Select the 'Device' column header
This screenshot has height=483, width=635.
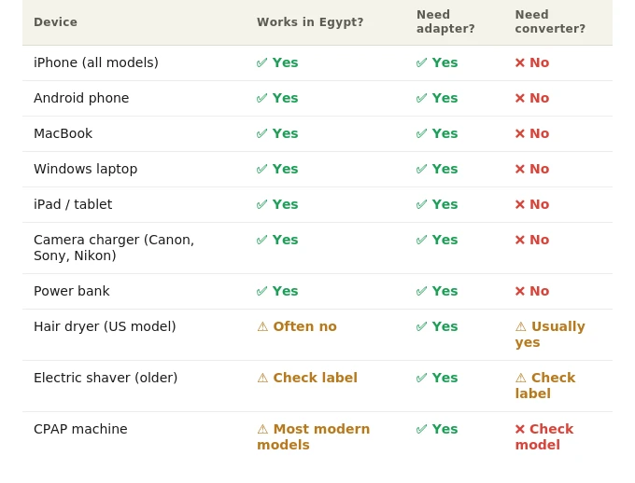(55, 21)
